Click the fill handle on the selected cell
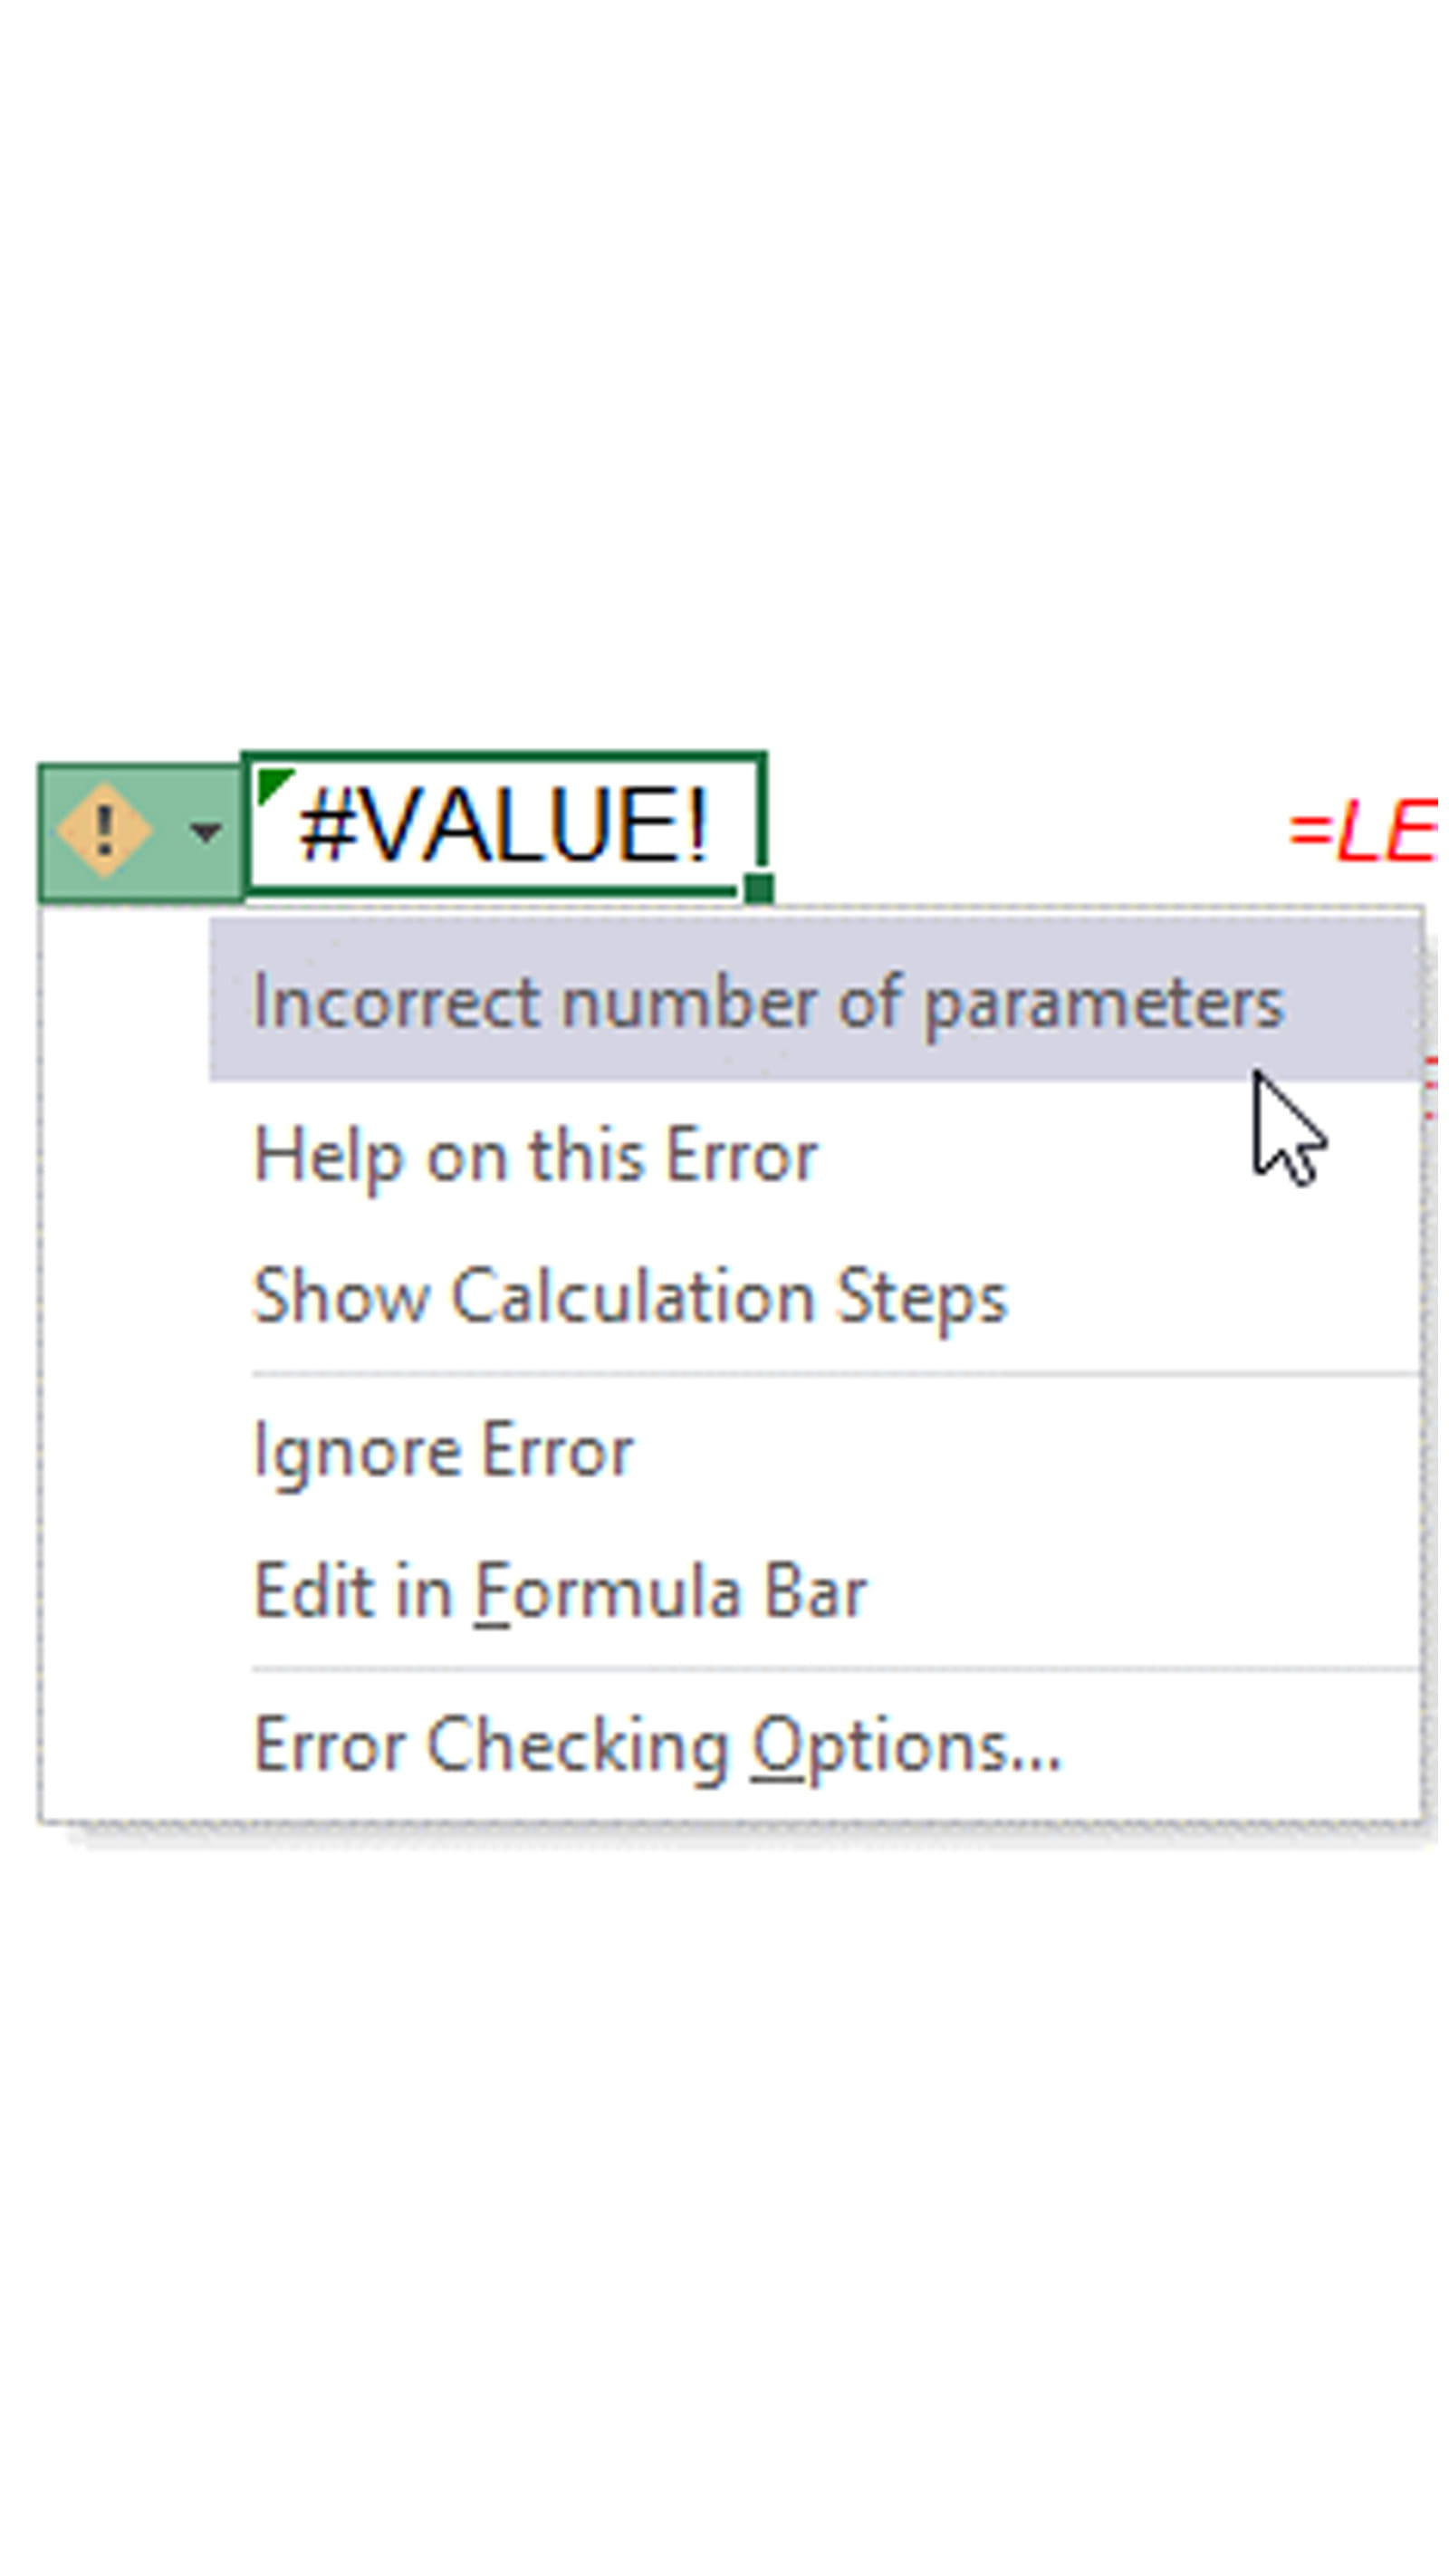This screenshot has width=1449, height=2576. tap(759, 888)
